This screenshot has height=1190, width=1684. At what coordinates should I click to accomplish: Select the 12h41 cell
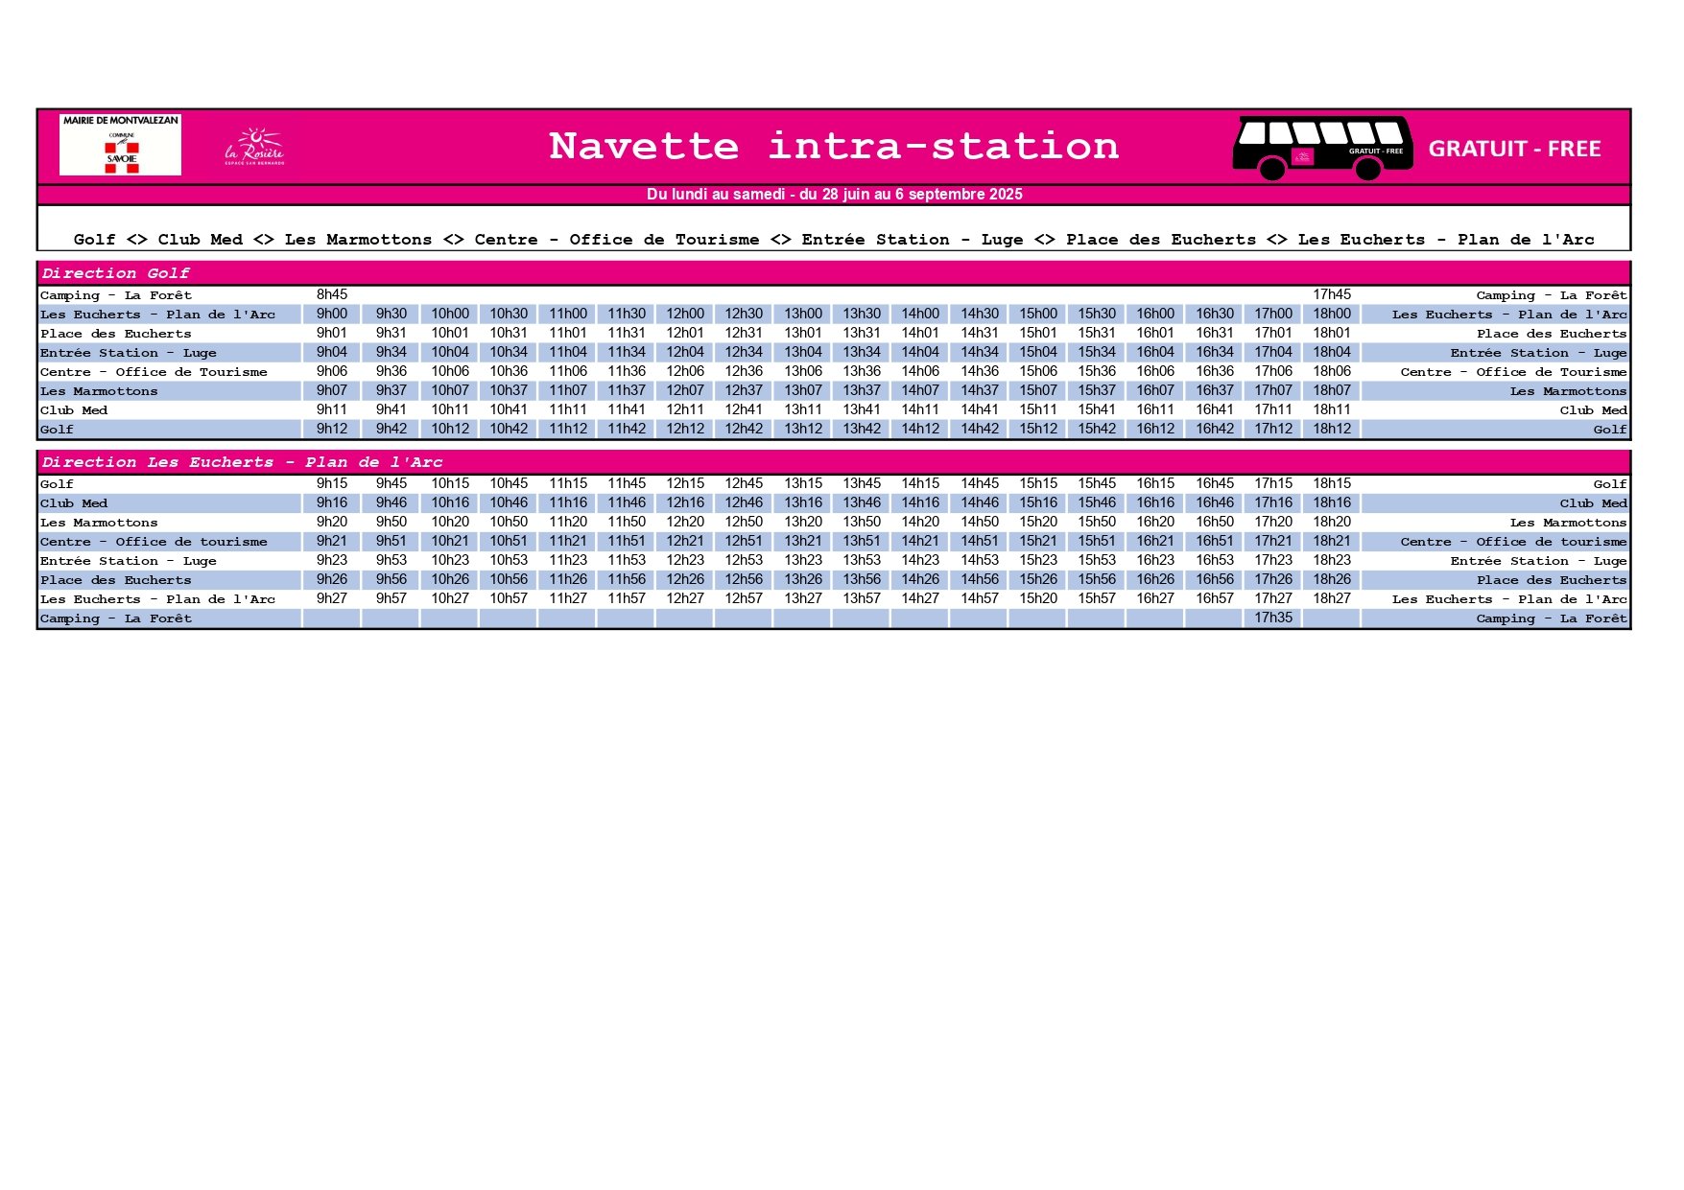click(x=744, y=409)
